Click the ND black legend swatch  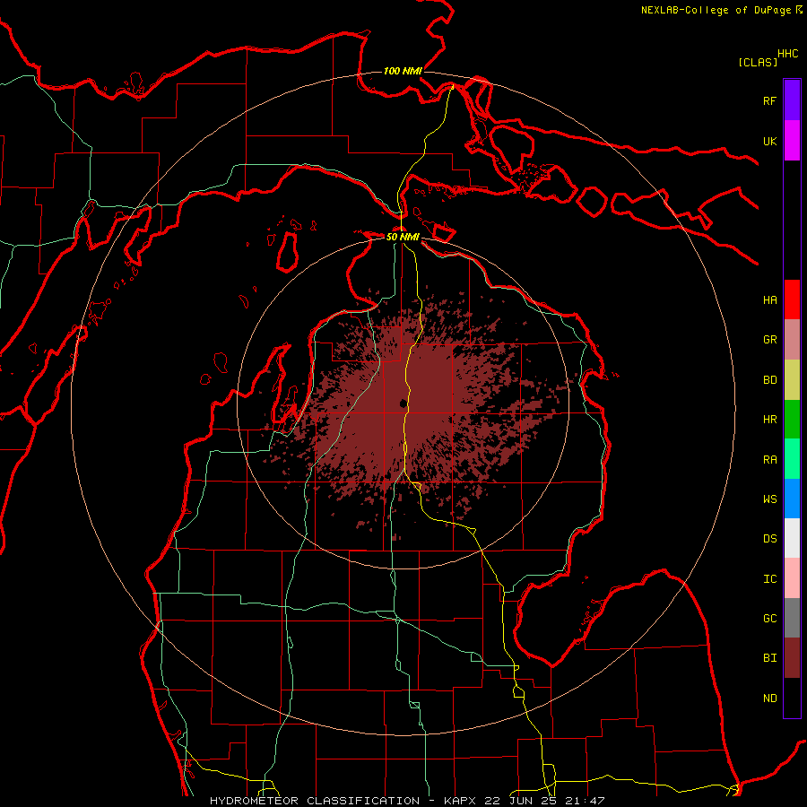[x=792, y=698]
